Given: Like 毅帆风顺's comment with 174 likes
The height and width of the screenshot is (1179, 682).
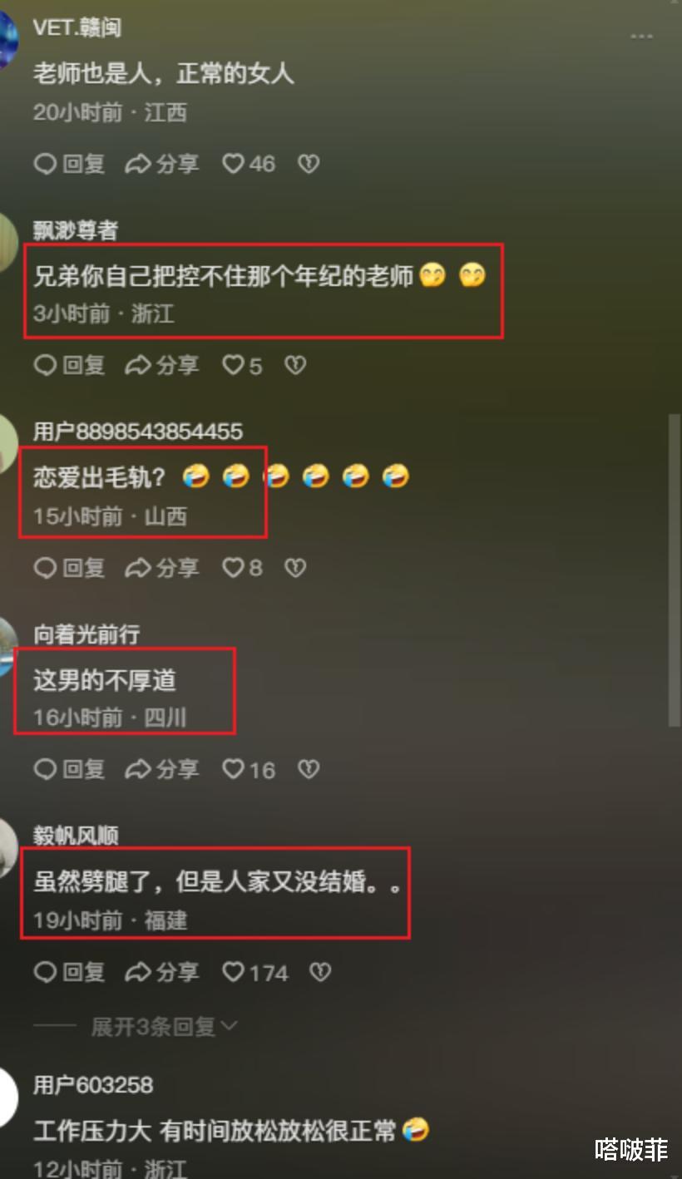Looking at the screenshot, I should 255,972.
